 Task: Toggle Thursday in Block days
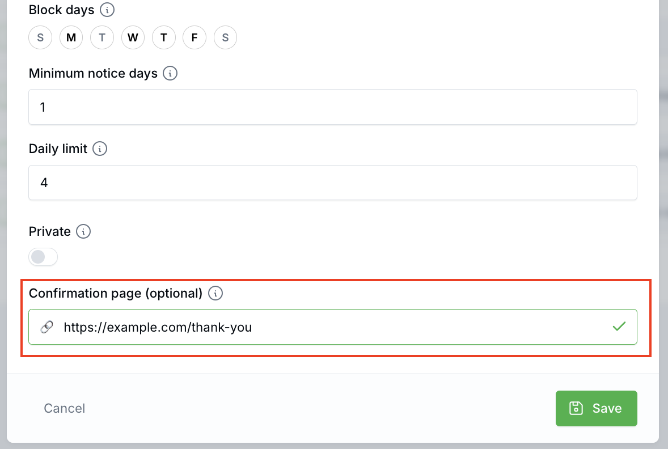164,38
